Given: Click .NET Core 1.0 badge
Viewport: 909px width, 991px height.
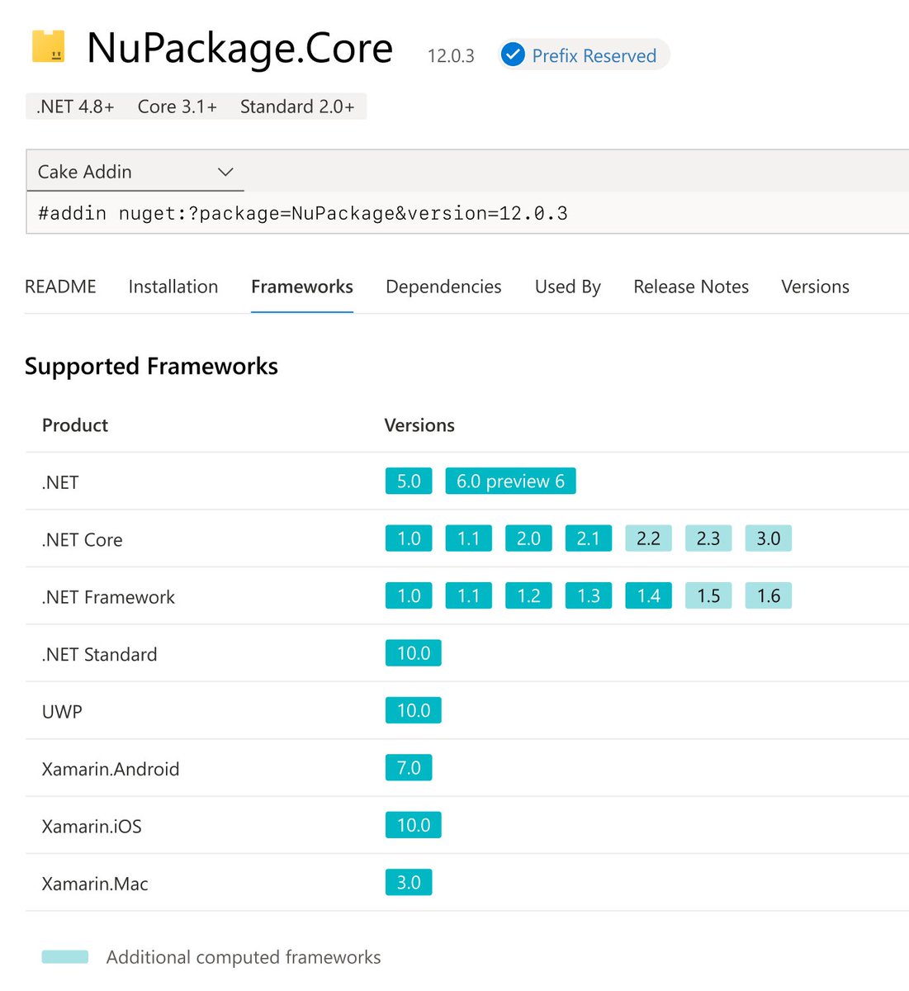Looking at the screenshot, I should (x=409, y=538).
